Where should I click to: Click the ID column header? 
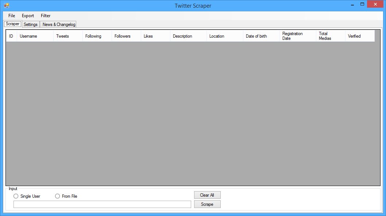coord(11,36)
